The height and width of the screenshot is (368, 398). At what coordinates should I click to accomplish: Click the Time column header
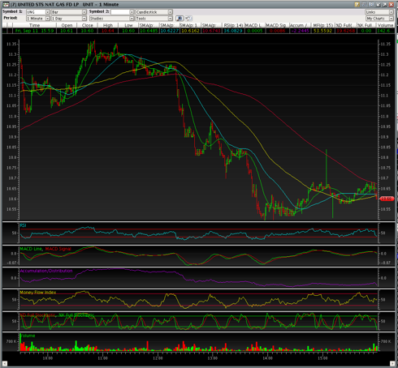[x=34, y=25]
